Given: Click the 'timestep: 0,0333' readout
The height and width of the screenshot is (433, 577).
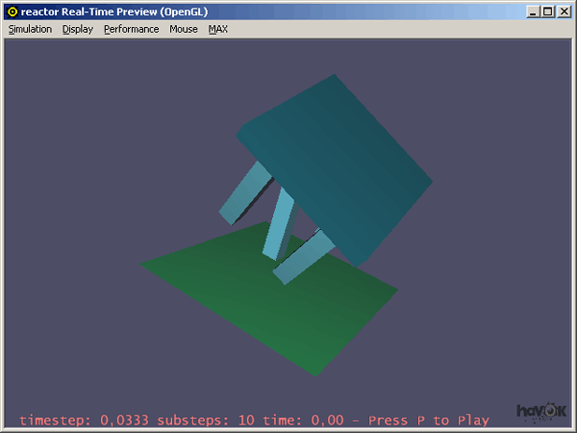Looking at the screenshot, I should [85, 420].
